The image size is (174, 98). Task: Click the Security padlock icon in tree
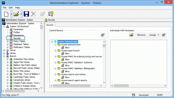click(x=11, y=38)
